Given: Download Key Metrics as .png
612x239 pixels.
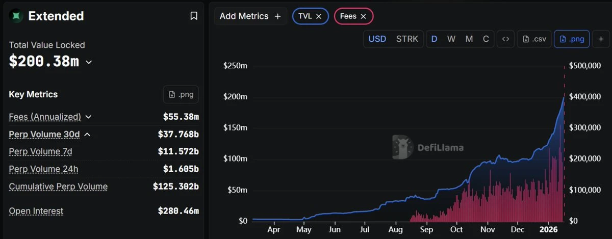Looking at the screenshot, I should (x=181, y=94).
